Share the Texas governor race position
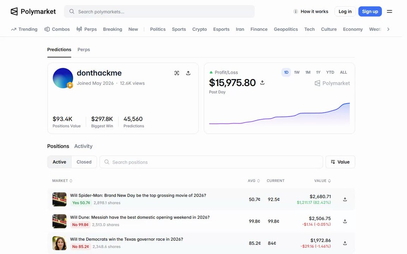 345,243
